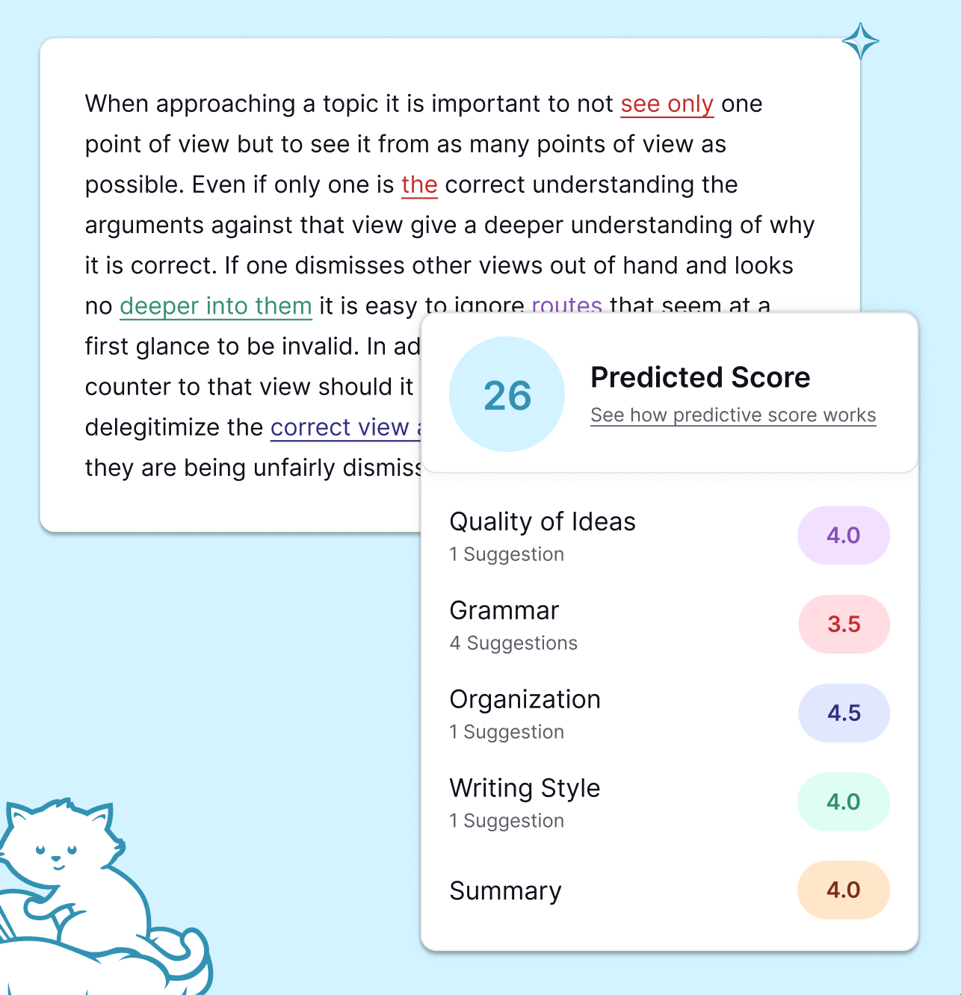The height and width of the screenshot is (995, 961).
Task: Click the green Writing Style 4.0 badge
Action: [x=843, y=802]
